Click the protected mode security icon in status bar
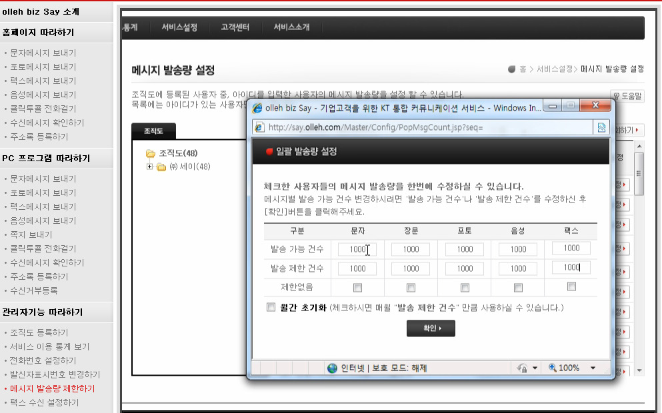Screen dimensions: 662x413 522,368
